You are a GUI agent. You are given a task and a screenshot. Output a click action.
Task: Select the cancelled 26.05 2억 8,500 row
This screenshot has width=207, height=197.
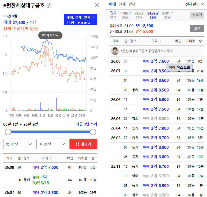point(157,119)
